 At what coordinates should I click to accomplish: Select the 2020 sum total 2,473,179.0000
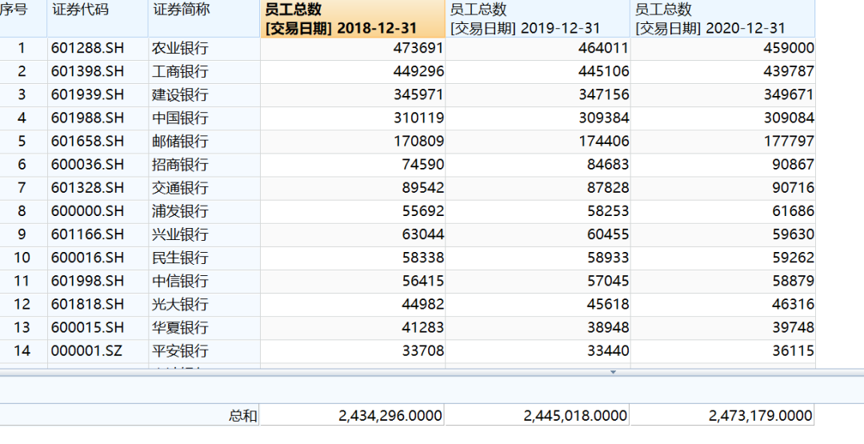tap(760, 415)
